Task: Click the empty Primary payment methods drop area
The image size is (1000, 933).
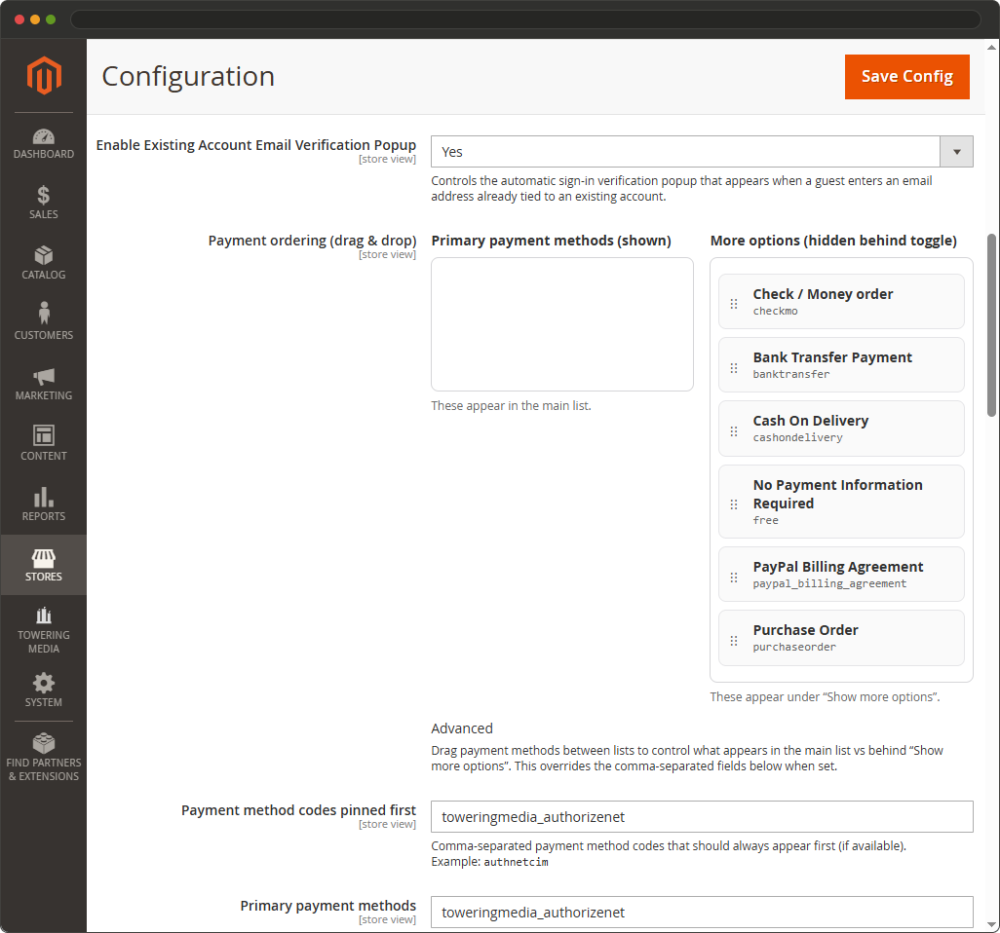Action: tap(561, 323)
